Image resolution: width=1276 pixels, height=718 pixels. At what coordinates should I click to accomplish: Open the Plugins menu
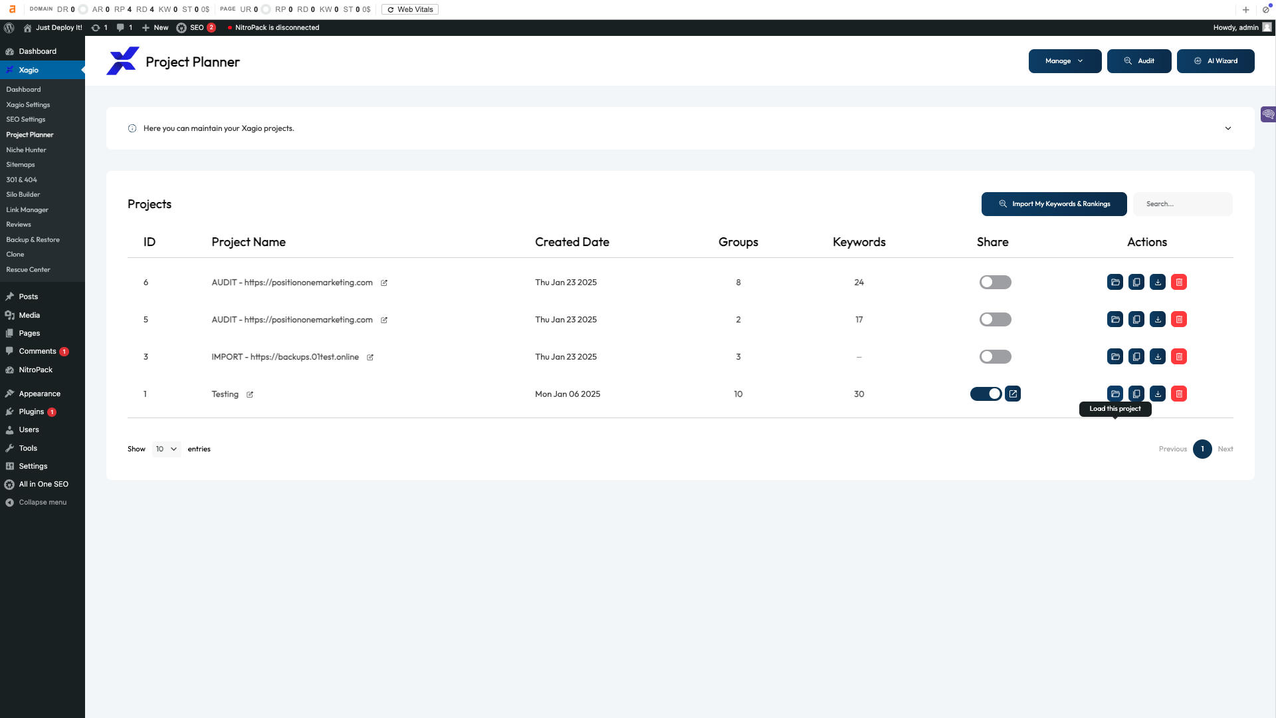31,412
